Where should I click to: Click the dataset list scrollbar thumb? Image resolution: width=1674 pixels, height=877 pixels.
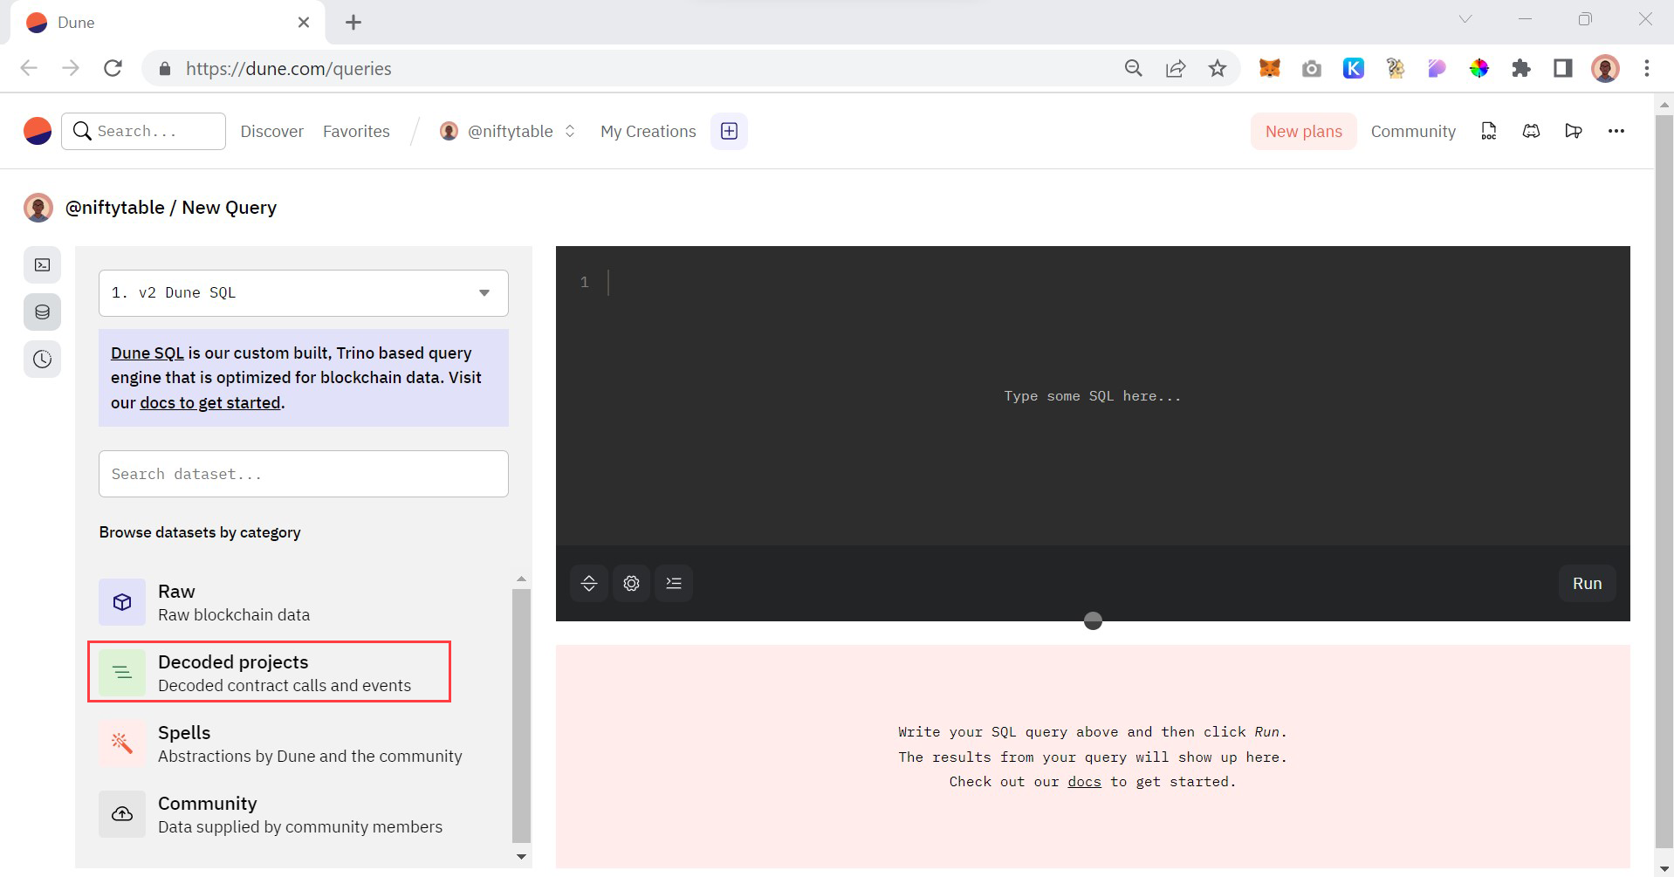521,716
